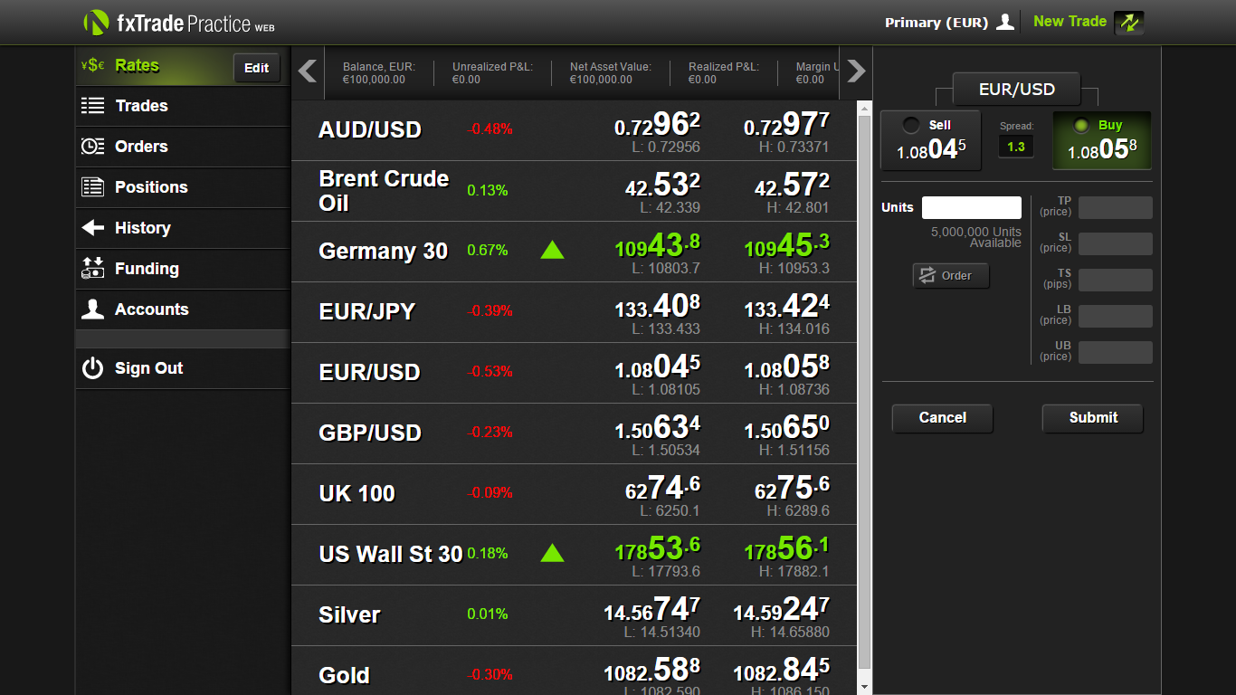Show next account summary with right chevron
Screen dimensions: 1236x695
(856, 71)
